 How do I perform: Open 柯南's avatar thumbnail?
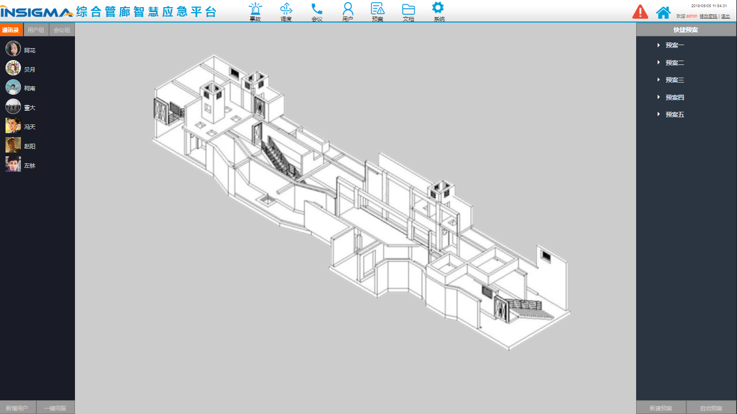point(12,87)
